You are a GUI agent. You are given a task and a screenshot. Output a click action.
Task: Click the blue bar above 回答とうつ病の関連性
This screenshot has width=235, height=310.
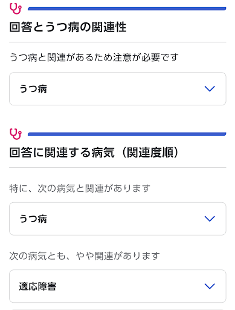click(x=127, y=8)
